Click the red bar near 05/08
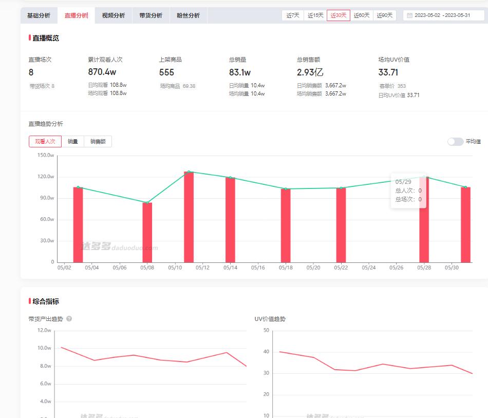The height and width of the screenshot is (418, 488). coord(147,233)
